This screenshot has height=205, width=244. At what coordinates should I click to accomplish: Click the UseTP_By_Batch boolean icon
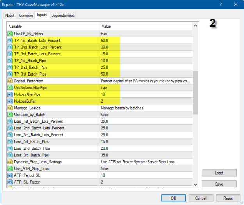pos(10,34)
